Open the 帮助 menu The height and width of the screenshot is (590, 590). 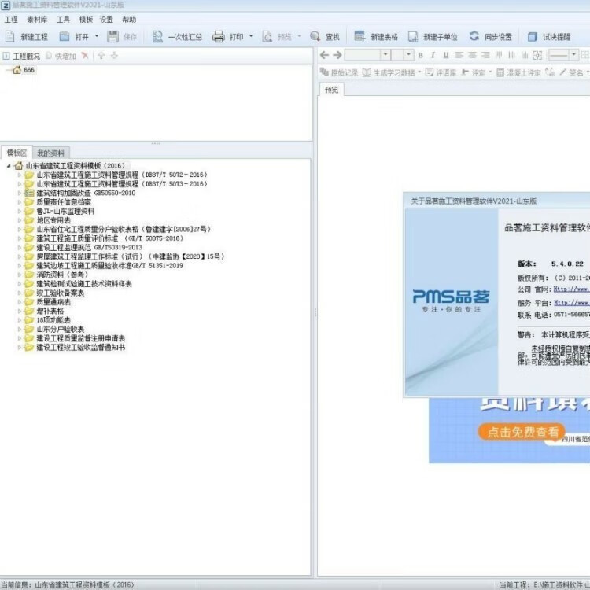pos(129,19)
